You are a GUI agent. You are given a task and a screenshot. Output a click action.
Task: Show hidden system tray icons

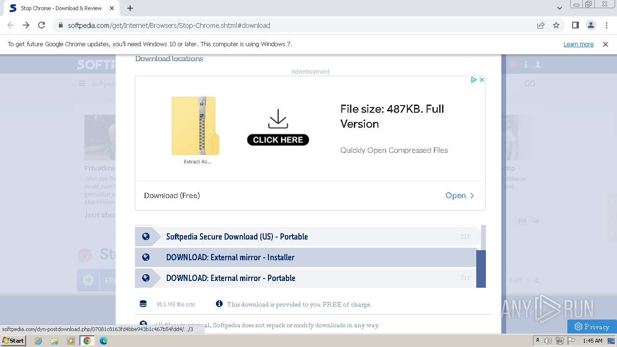pyautogui.click(x=537, y=341)
